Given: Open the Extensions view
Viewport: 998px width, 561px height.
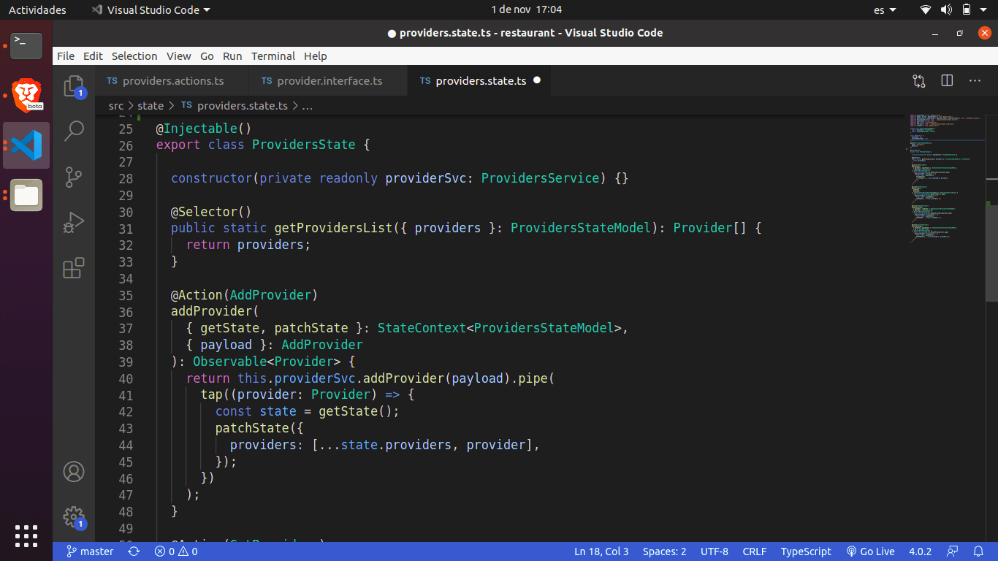Looking at the screenshot, I should [x=74, y=268].
